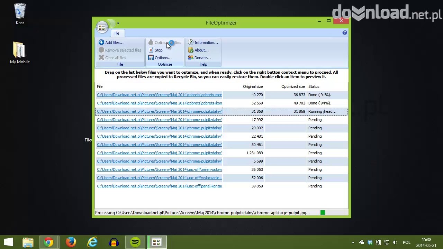Show hidden system tray icons
This screenshot has height=249, width=443.
click(x=353, y=242)
